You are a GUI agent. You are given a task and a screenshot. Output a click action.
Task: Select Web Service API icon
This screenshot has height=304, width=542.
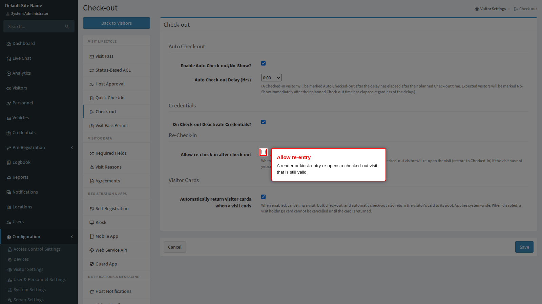pyautogui.click(x=92, y=250)
